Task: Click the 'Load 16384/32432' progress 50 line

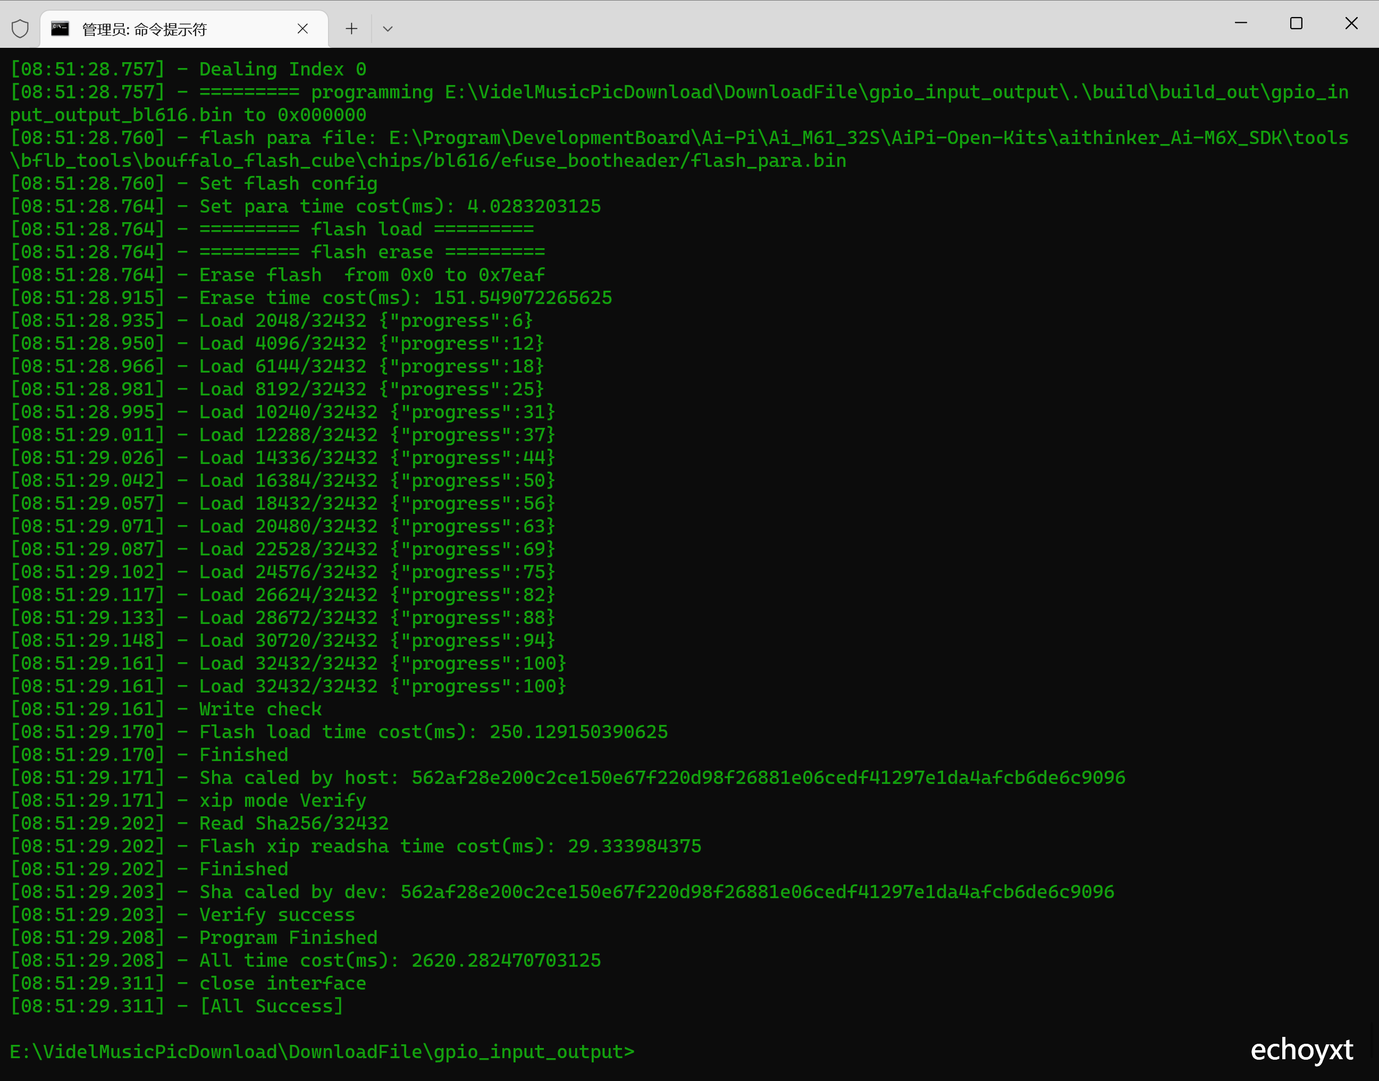Action: pyautogui.click(x=283, y=480)
